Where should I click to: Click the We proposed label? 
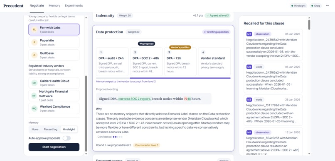tap(146, 43)
